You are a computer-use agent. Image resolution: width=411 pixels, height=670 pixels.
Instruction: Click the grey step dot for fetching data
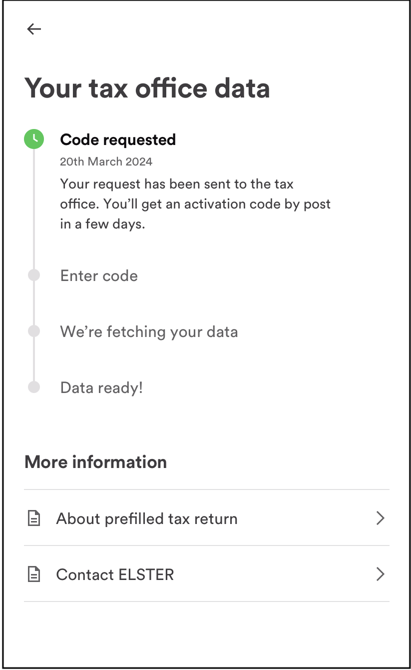point(34,331)
